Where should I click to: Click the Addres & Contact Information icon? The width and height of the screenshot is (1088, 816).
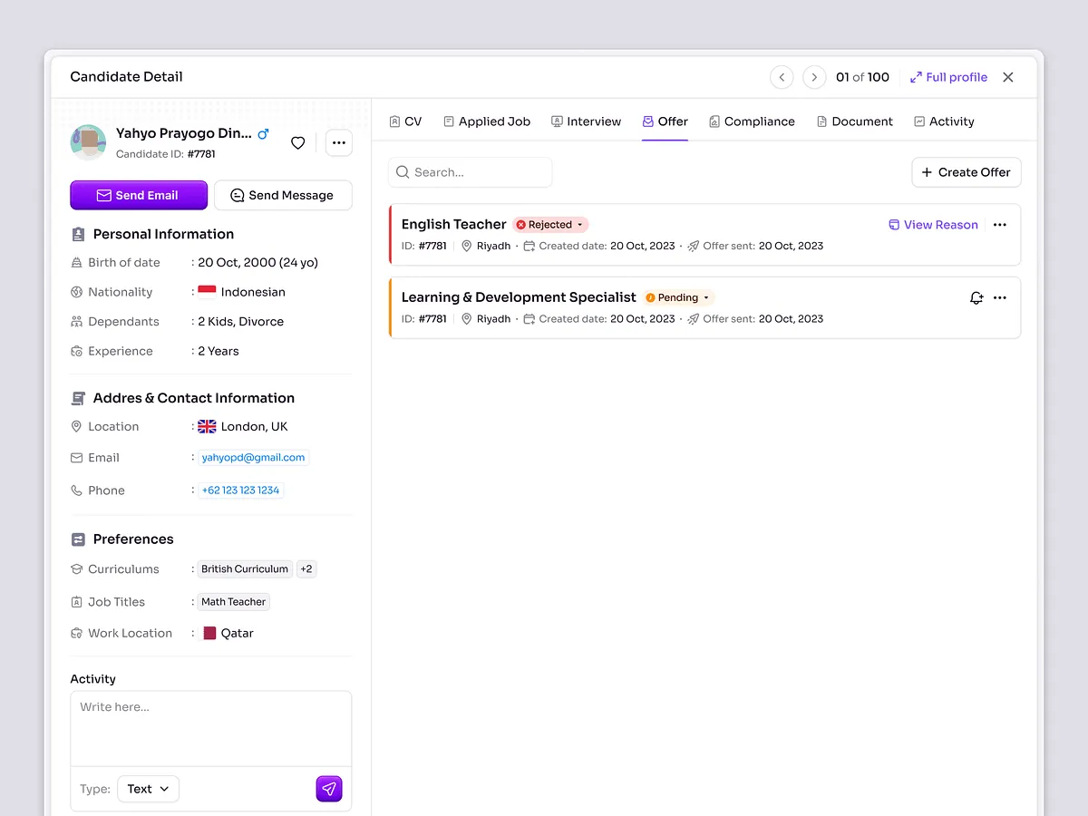[x=78, y=398]
